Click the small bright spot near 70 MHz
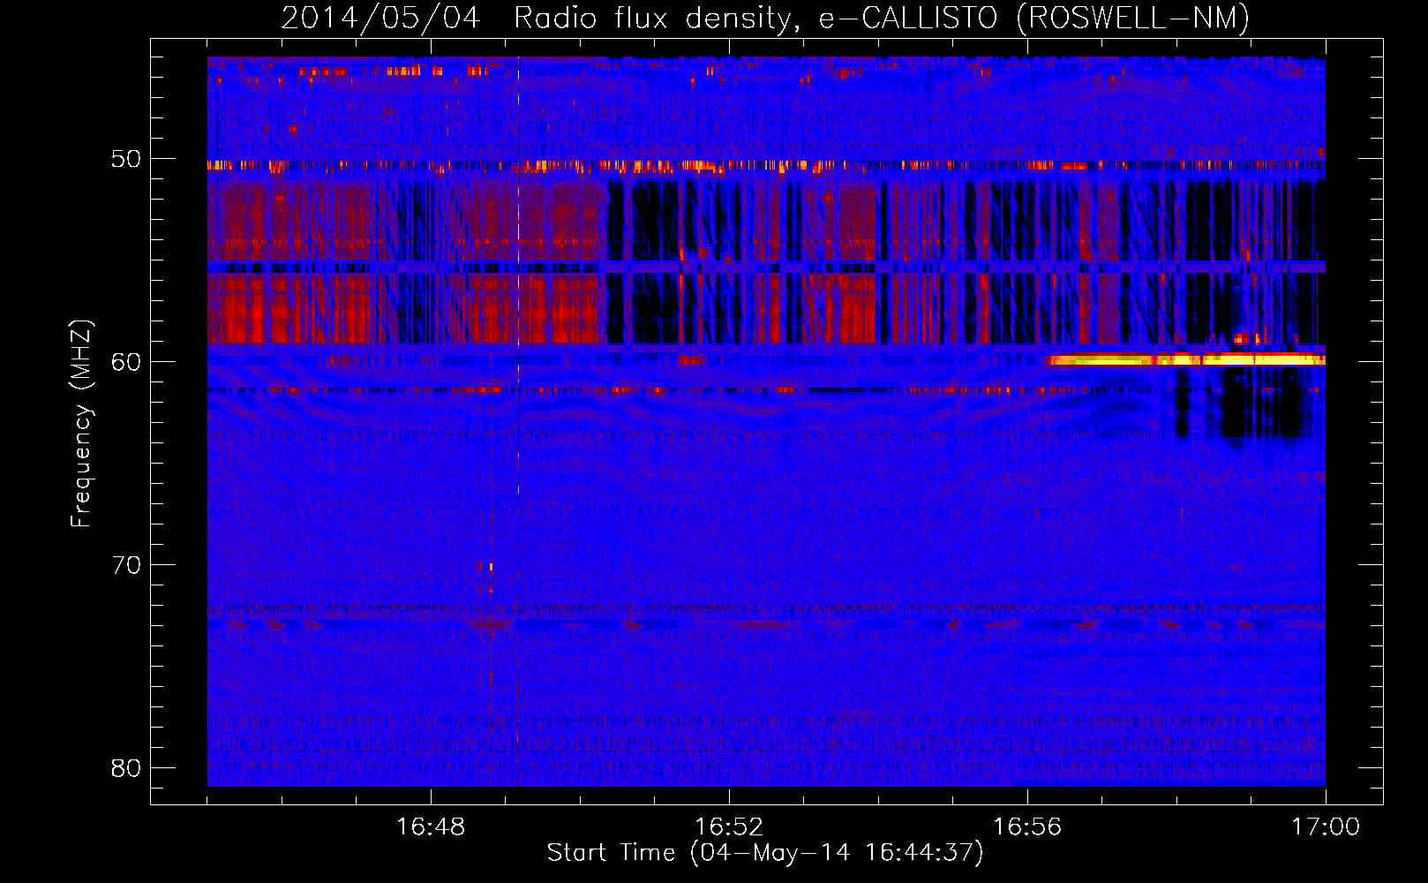The width and height of the screenshot is (1428, 883). [491, 566]
